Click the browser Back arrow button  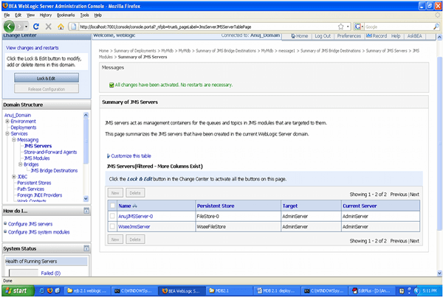point(9,25)
